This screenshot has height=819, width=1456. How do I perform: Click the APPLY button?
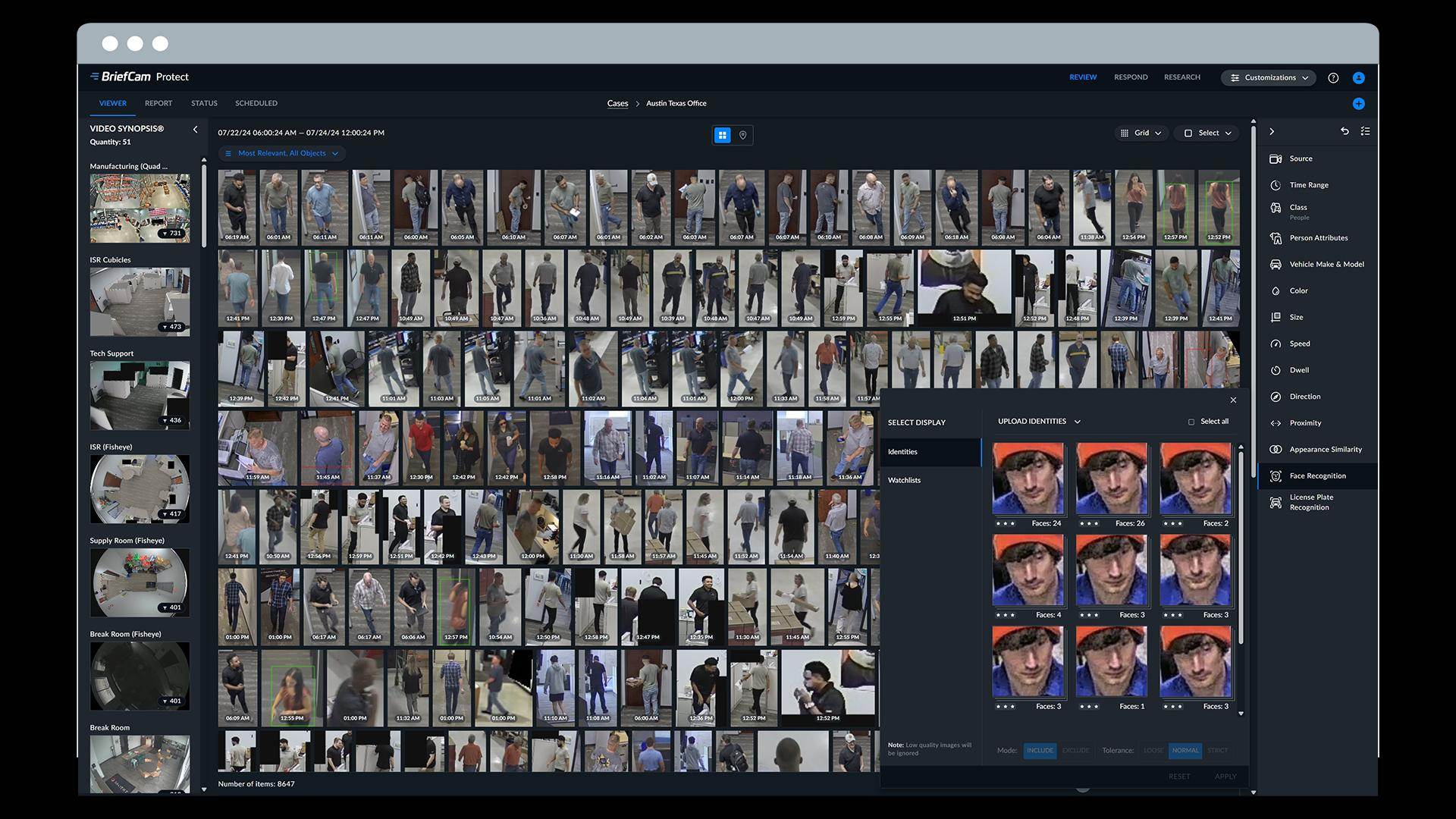1225,777
